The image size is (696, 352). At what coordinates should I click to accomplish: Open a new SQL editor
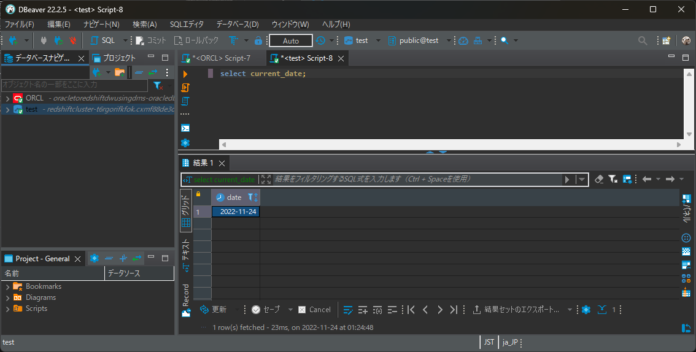102,40
